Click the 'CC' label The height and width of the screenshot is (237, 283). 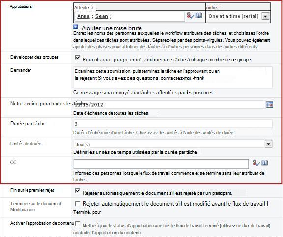[13, 162]
